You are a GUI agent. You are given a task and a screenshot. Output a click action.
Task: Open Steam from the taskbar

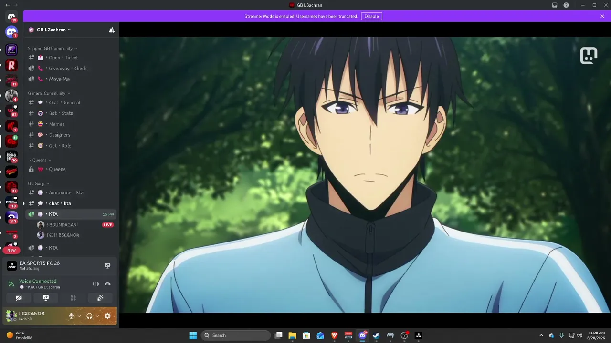[x=376, y=335]
